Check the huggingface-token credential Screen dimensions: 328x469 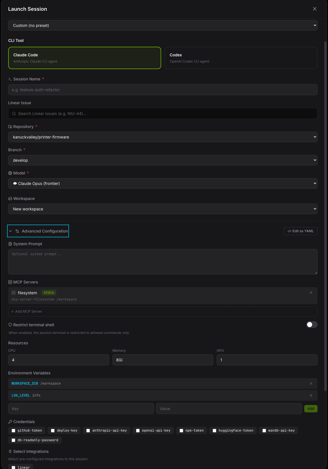[214, 430]
